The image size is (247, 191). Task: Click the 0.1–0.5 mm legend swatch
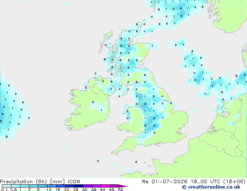7,186
